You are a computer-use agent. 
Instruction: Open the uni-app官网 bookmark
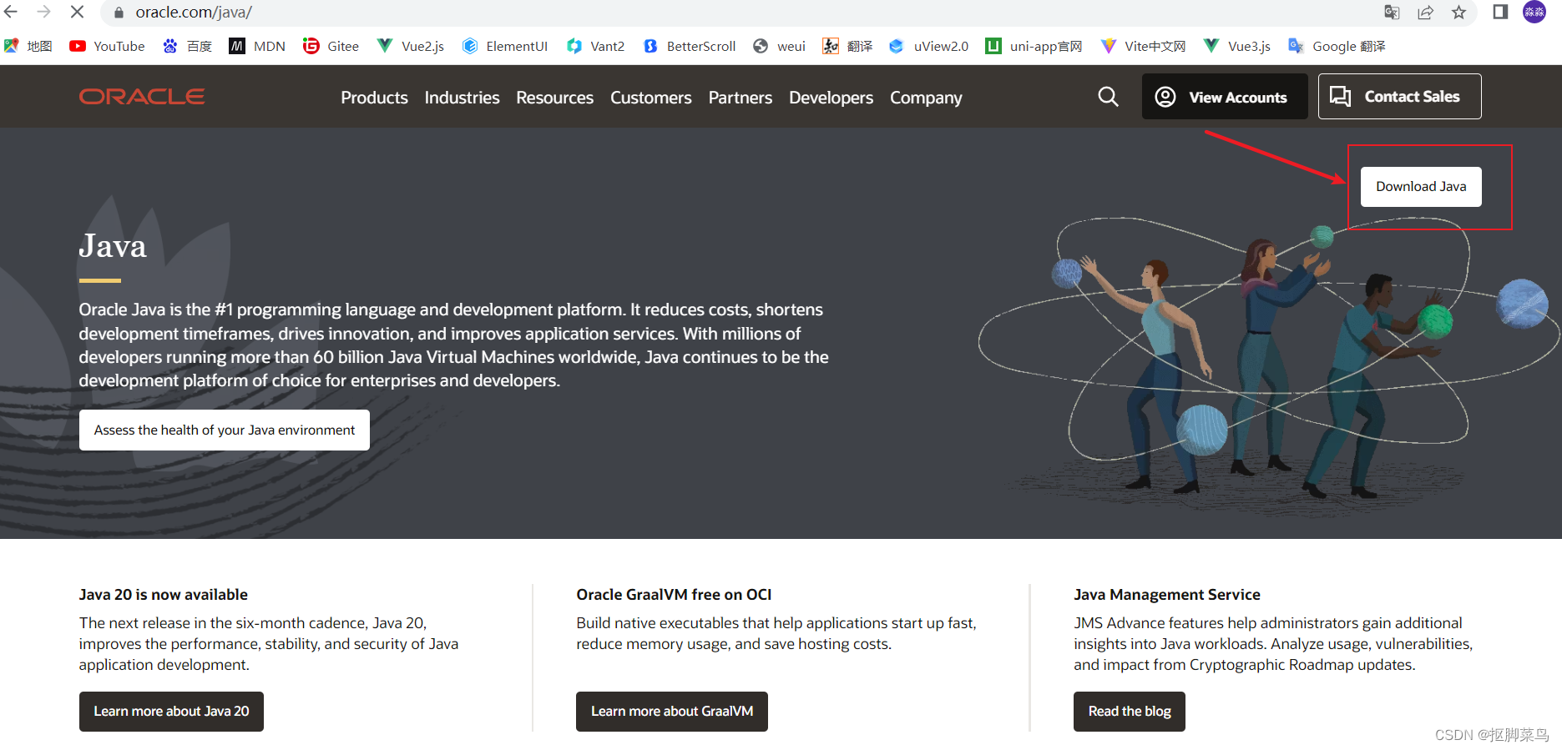pyautogui.click(x=1034, y=46)
